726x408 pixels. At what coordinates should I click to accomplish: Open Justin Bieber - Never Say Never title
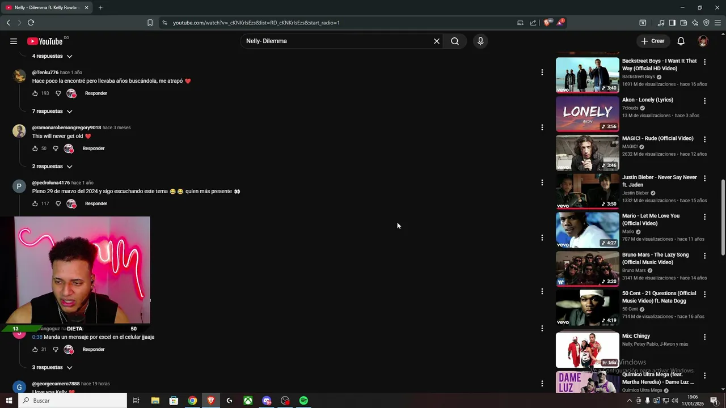(x=660, y=181)
